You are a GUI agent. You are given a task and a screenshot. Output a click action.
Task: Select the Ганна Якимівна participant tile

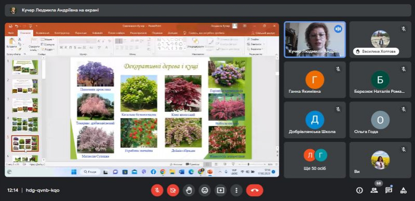[x=315, y=80]
